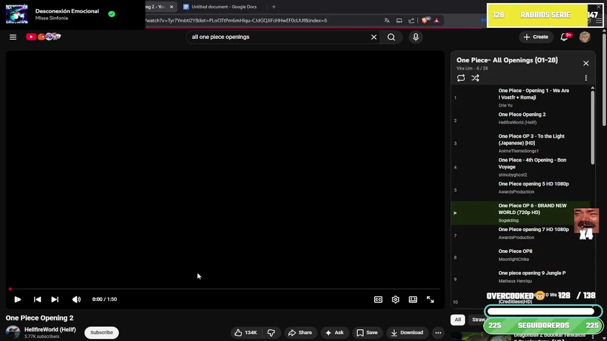The width and height of the screenshot is (607, 341).
Task: Open Desconexión Emocional media notification
Action: point(73,14)
